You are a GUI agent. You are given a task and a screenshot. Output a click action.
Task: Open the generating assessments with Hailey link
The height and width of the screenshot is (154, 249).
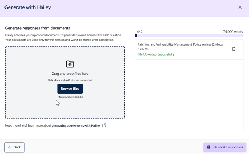(x=76, y=126)
